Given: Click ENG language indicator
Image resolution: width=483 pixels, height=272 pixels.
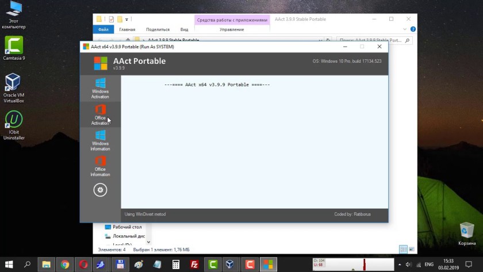Looking at the screenshot, I should (429, 265).
